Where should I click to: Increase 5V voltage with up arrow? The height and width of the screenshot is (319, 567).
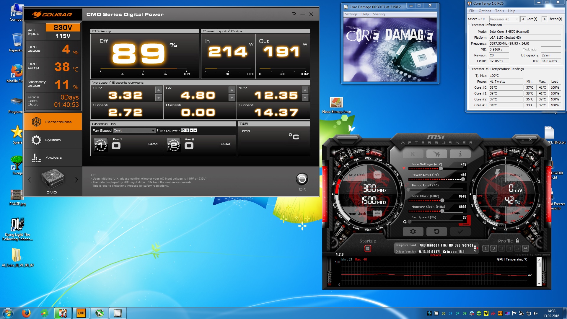pos(232,90)
